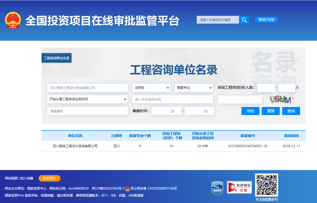The width and height of the screenshot is (317, 203).
Task: Click the 备案编号 column header
Action: pos(248,136)
